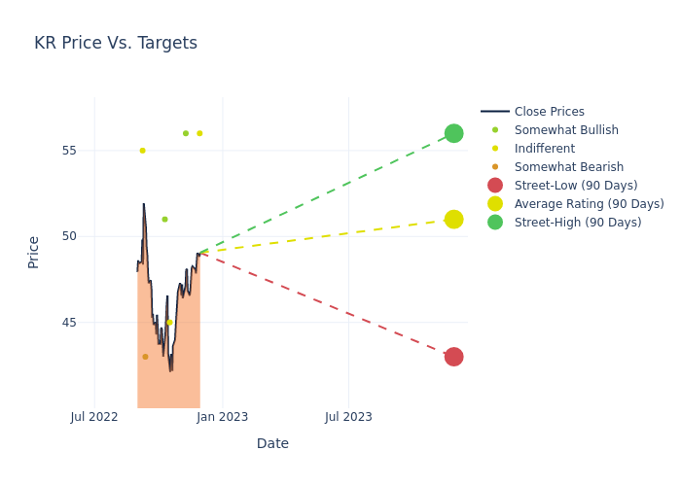
Task: Toggle the Indifferent legend item
Action: click(544, 149)
